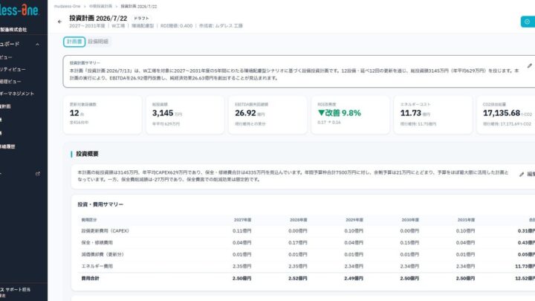Edit the plan summary with pencil icon
The width and height of the screenshot is (535, 301).
(x=529, y=66)
